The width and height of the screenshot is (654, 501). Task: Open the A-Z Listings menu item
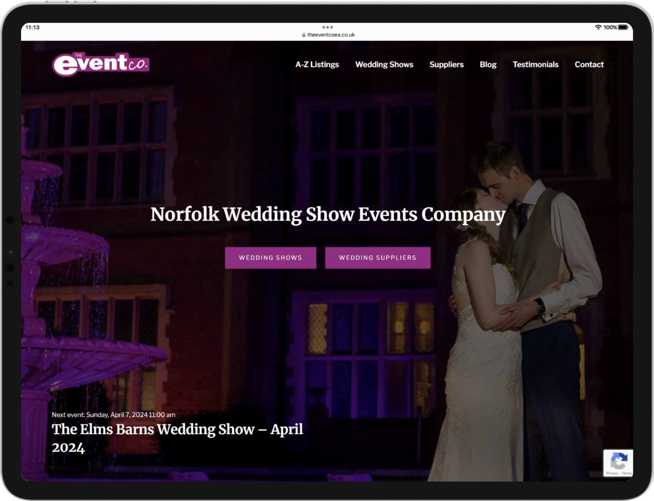pyautogui.click(x=317, y=64)
